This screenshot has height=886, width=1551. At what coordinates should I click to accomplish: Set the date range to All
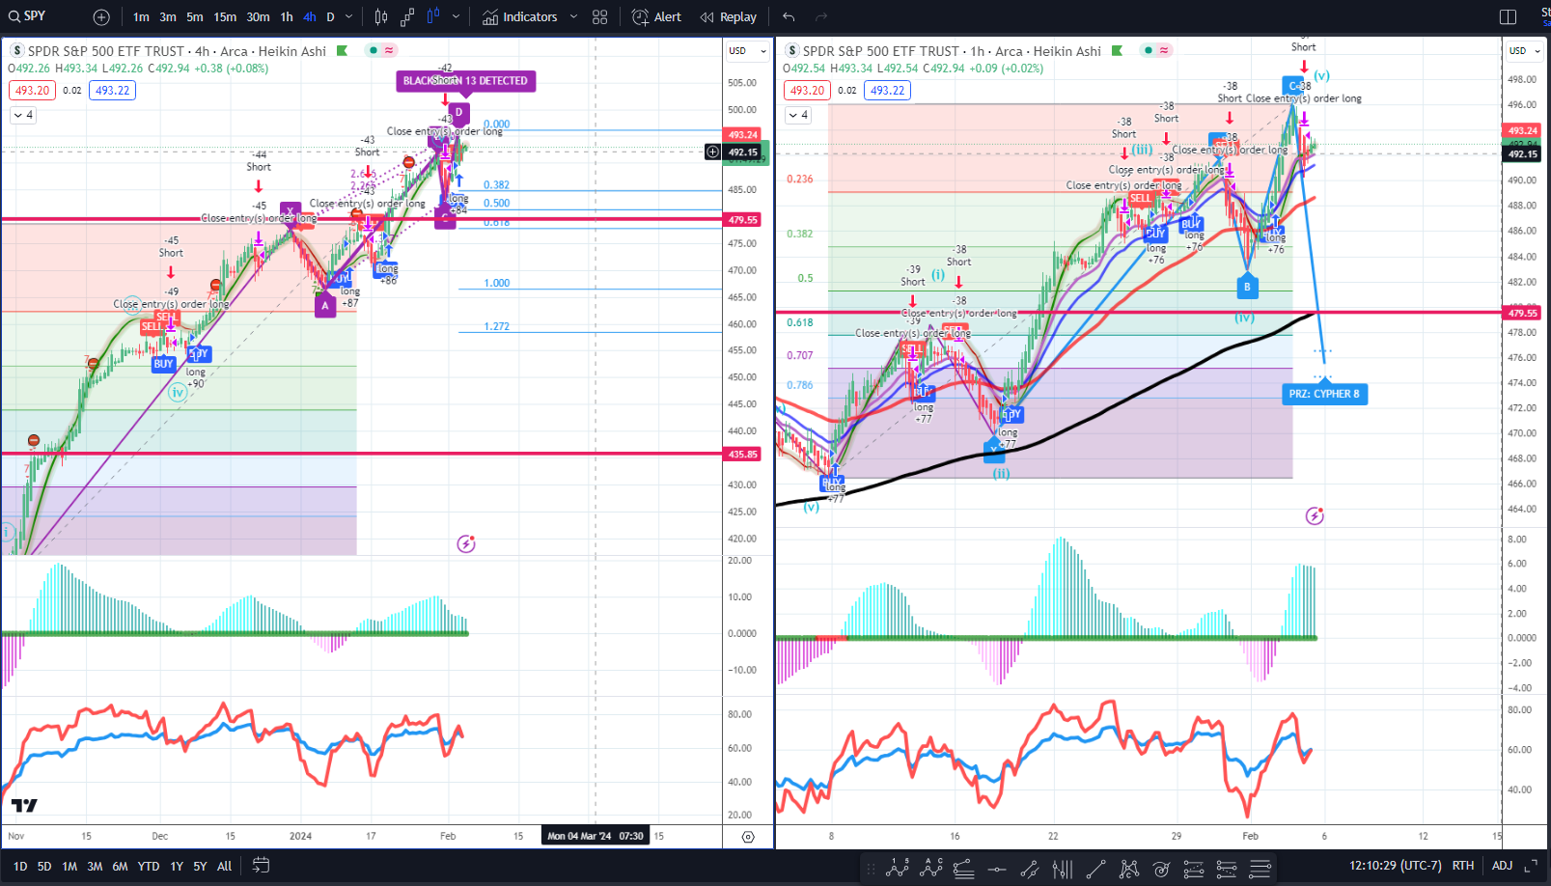224,867
